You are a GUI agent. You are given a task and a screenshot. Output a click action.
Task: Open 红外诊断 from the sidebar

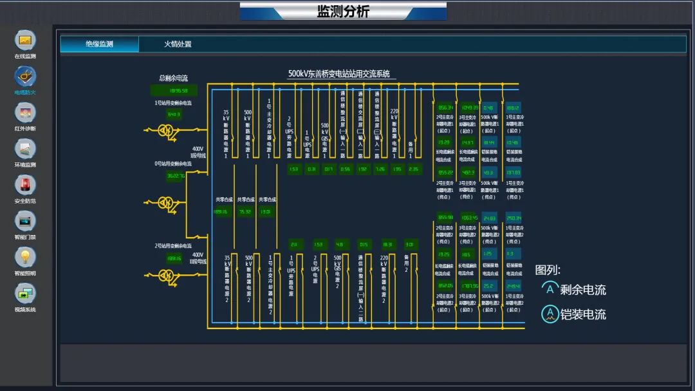click(25, 113)
